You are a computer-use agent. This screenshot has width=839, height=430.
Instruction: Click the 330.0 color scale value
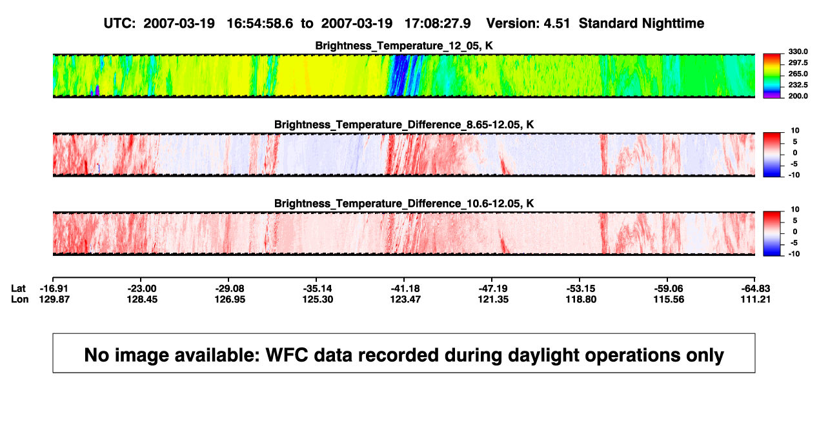pos(799,52)
